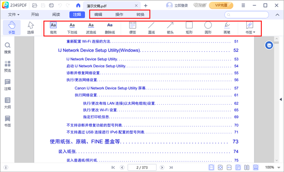Click the Print icon in title bar
The image size is (284, 172).
(51, 5)
